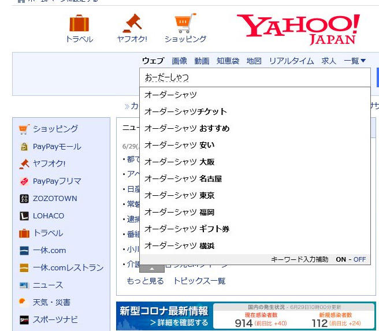Switch to the 求人 search tab
The height and width of the screenshot is (331, 379).
tap(329, 61)
